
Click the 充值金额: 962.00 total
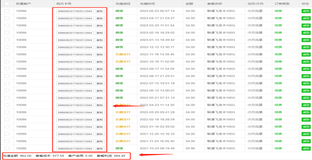[17, 156]
